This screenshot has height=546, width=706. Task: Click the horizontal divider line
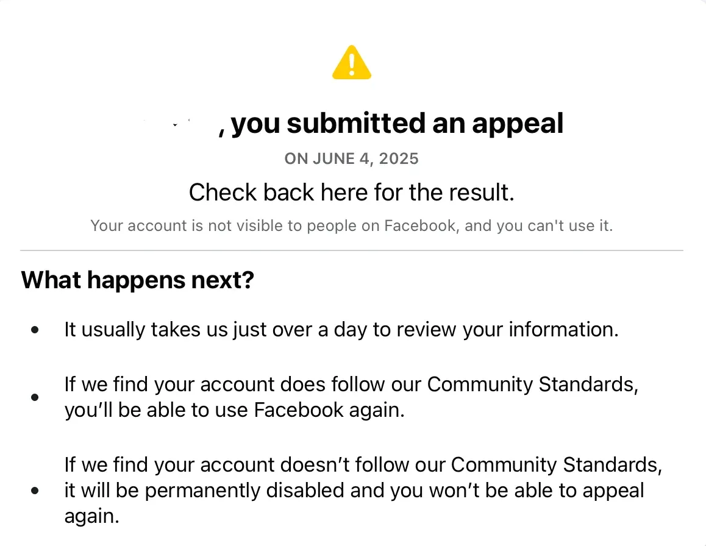click(x=352, y=250)
